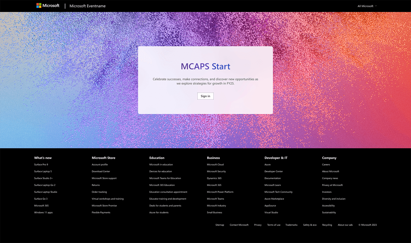Viewport: 411px width, 243px height.
Task: Expand the All Microsoft dropdown
Action: (x=367, y=6)
